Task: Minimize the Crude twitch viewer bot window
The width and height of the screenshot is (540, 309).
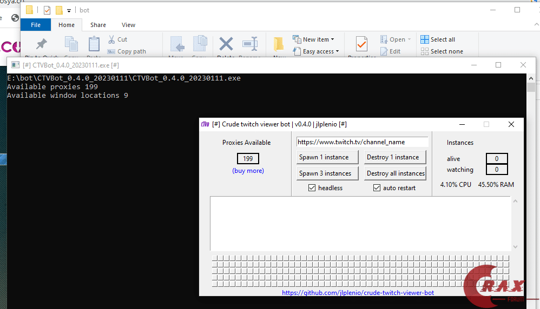Action: tap(462, 124)
